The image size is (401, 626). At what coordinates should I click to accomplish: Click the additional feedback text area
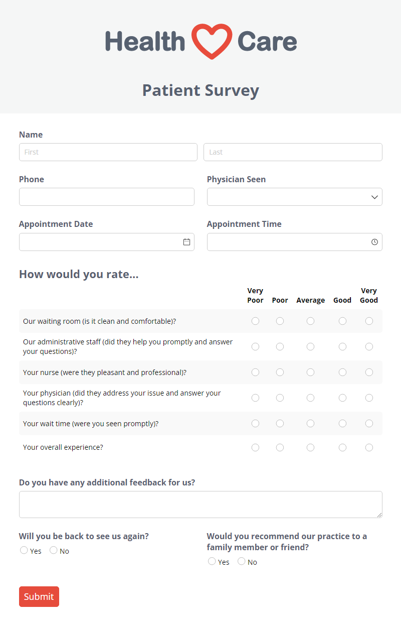point(200,505)
